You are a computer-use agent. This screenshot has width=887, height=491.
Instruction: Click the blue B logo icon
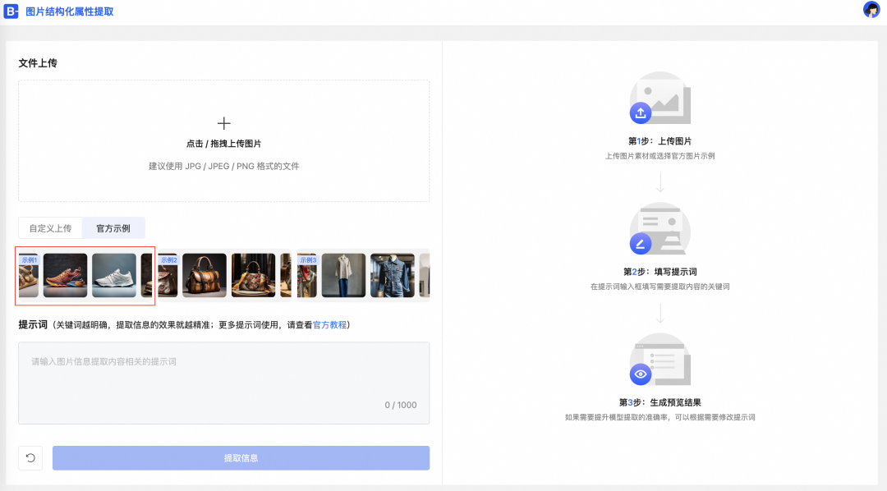click(11, 11)
